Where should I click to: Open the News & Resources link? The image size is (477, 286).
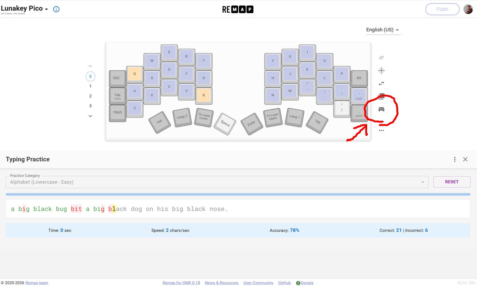click(x=222, y=283)
